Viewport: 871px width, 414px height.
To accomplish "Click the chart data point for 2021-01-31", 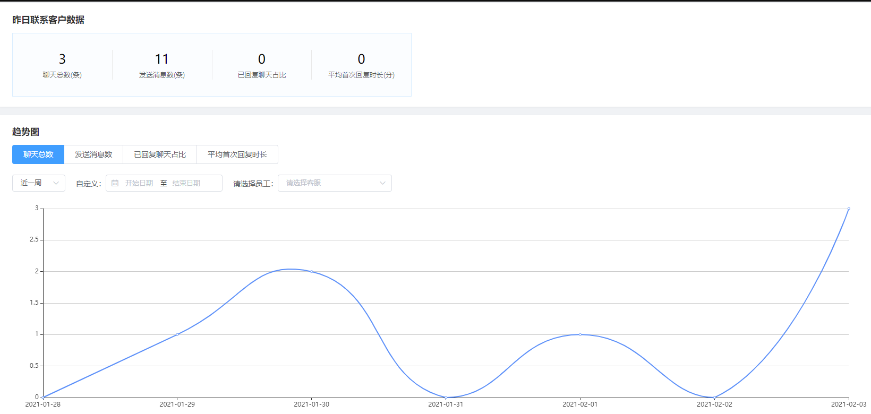I will click(x=446, y=397).
